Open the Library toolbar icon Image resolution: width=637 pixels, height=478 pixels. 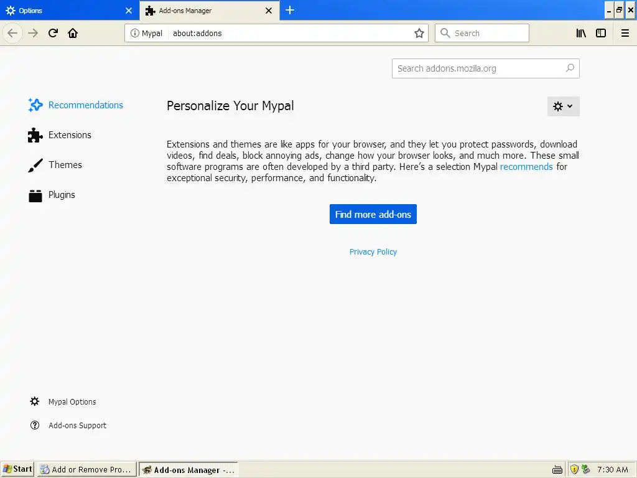(581, 33)
